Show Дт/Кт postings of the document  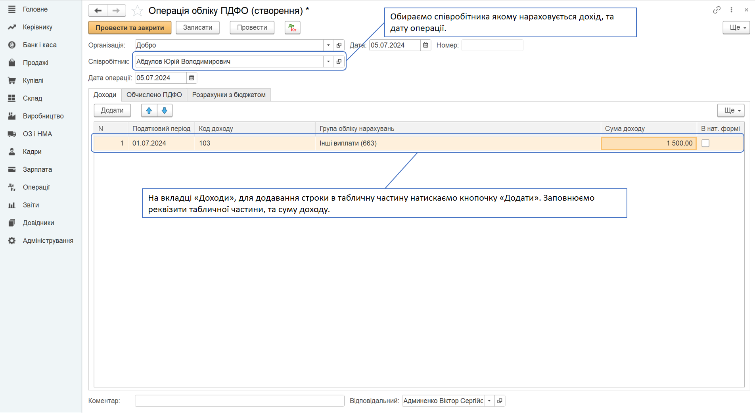click(292, 28)
